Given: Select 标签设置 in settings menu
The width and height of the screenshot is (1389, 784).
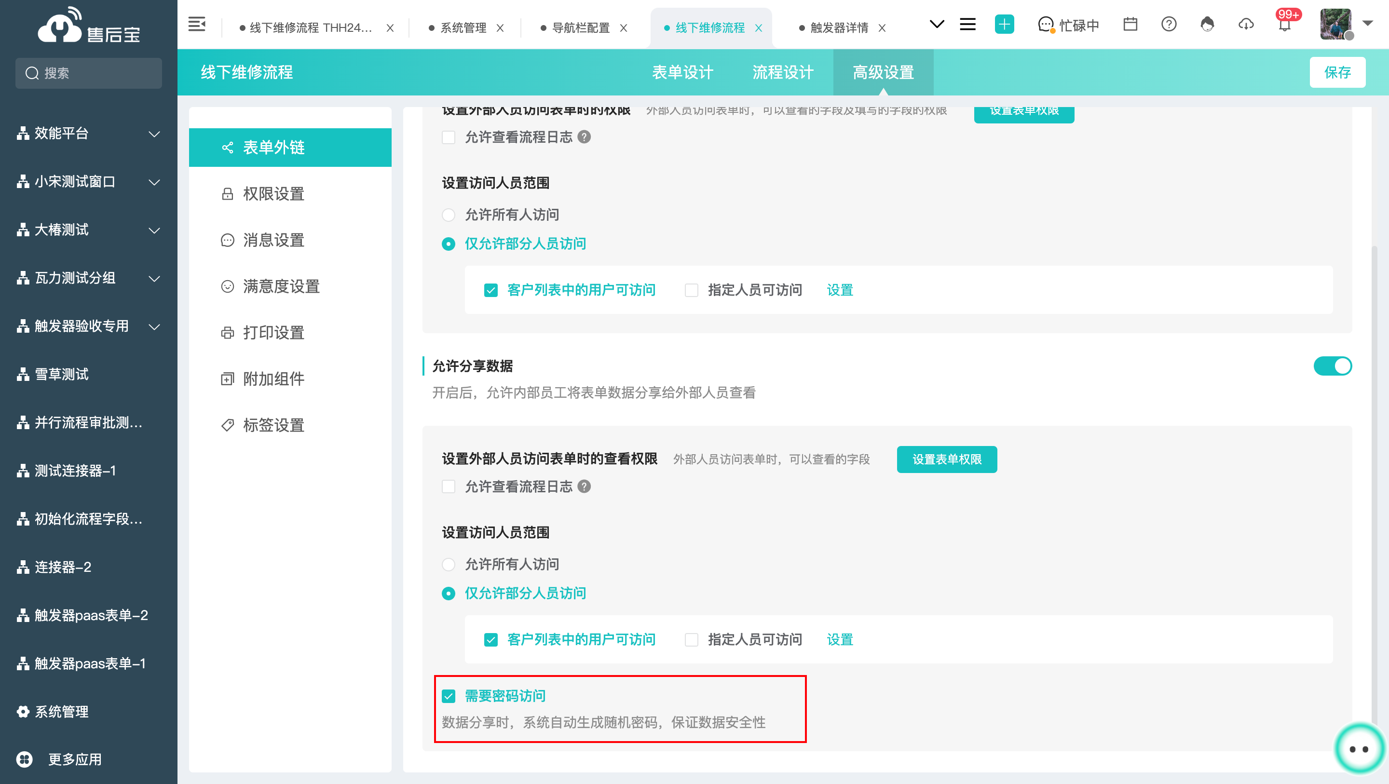Looking at the screenshot, I should pos(290,425).
